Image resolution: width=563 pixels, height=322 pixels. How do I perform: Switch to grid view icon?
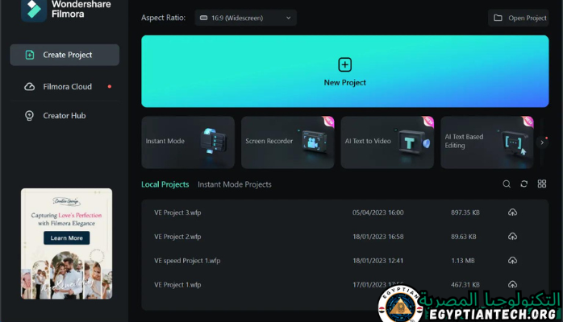click(542, 184)
